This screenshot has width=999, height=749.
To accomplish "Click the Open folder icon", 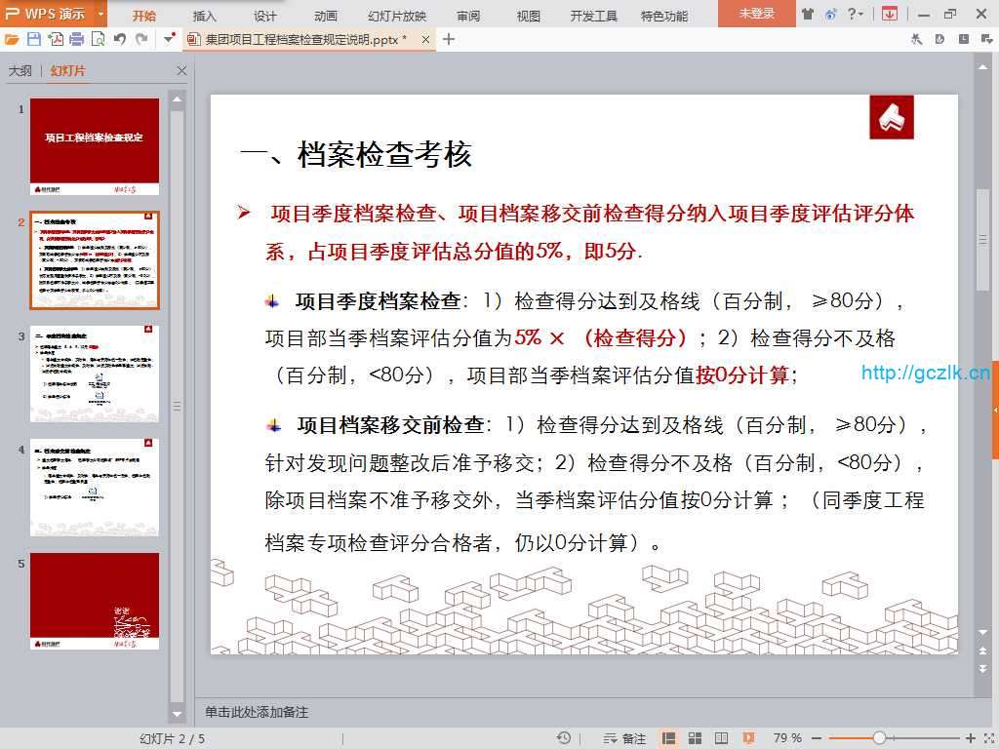I will [x=12, y=39].
